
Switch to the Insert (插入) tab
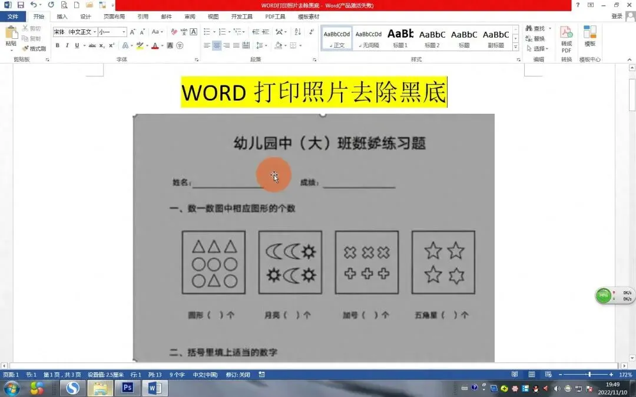pyautogui.click(x=62, y=16)
